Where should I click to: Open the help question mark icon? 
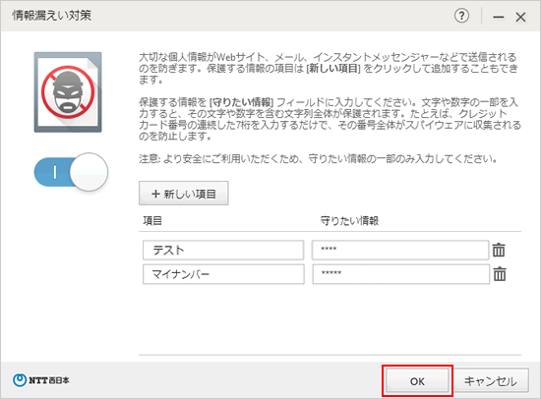point(461,16)
